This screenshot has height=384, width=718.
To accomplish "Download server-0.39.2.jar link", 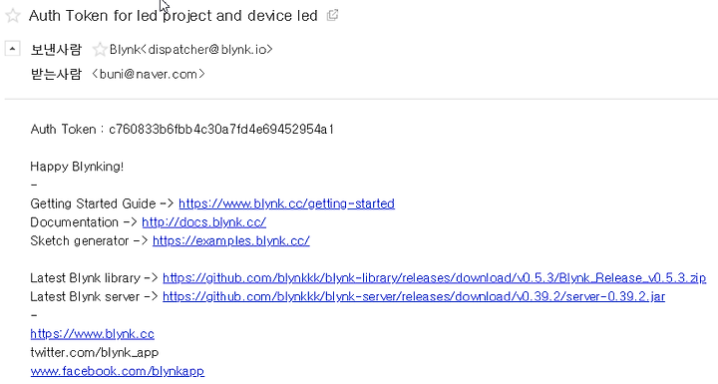I will tap(414, 296).
